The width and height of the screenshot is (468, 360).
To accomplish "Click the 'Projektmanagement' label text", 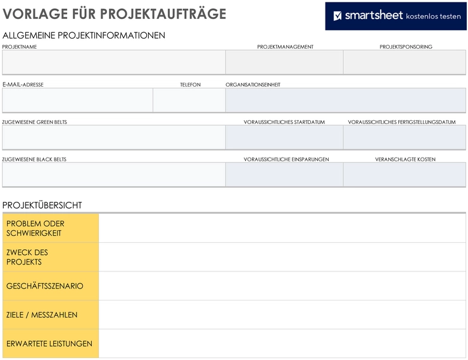I will [286, 47].
